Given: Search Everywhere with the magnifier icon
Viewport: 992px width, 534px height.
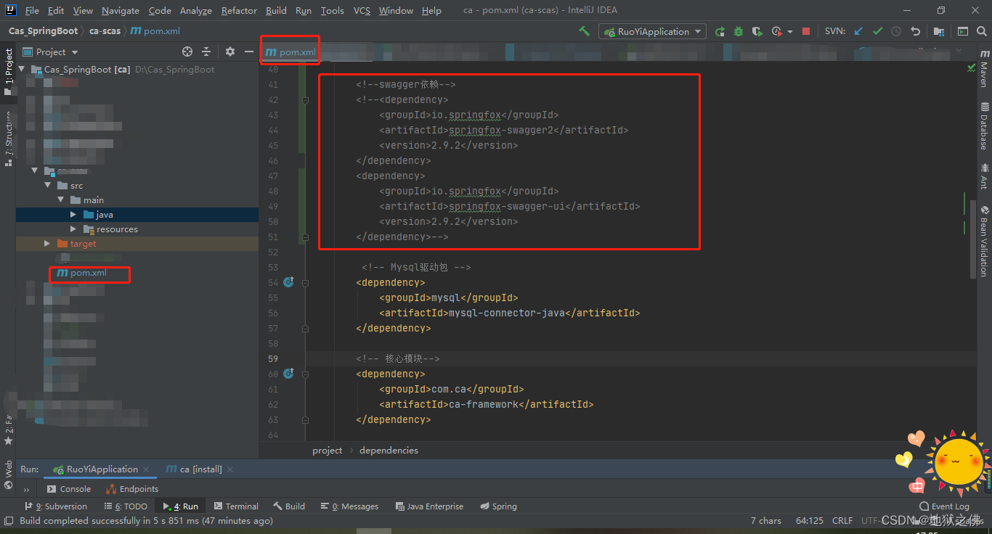Looking at the screenshot, I should tap(982, 31).
